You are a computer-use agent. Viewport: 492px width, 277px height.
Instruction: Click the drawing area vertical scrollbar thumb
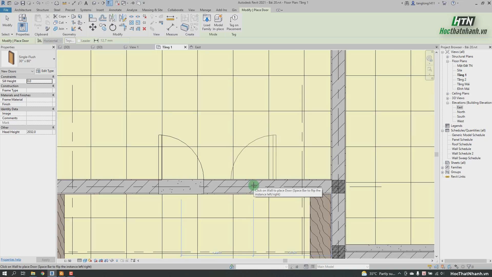(x=436, y=155)
